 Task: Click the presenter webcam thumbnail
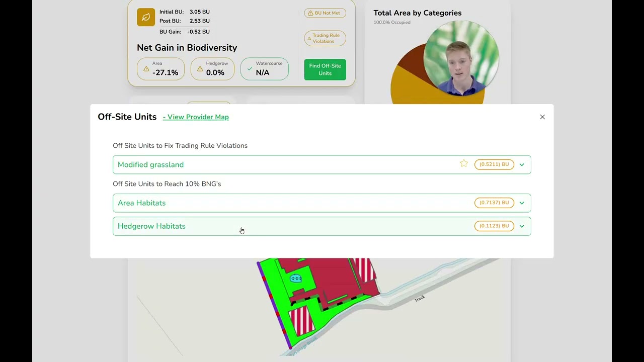point(461,58)
